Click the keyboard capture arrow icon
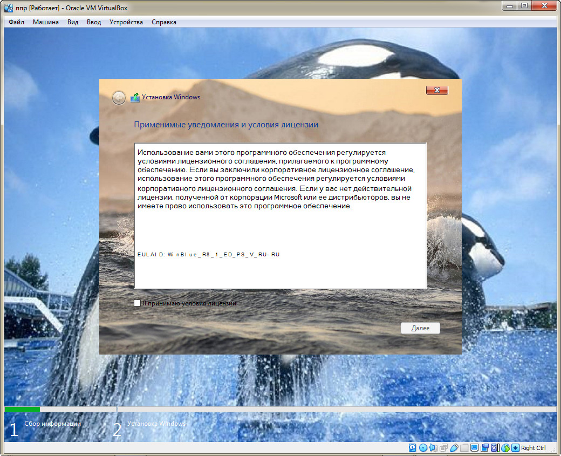The height and width of the screenshot is (456, 561). [x=515, y=448]
